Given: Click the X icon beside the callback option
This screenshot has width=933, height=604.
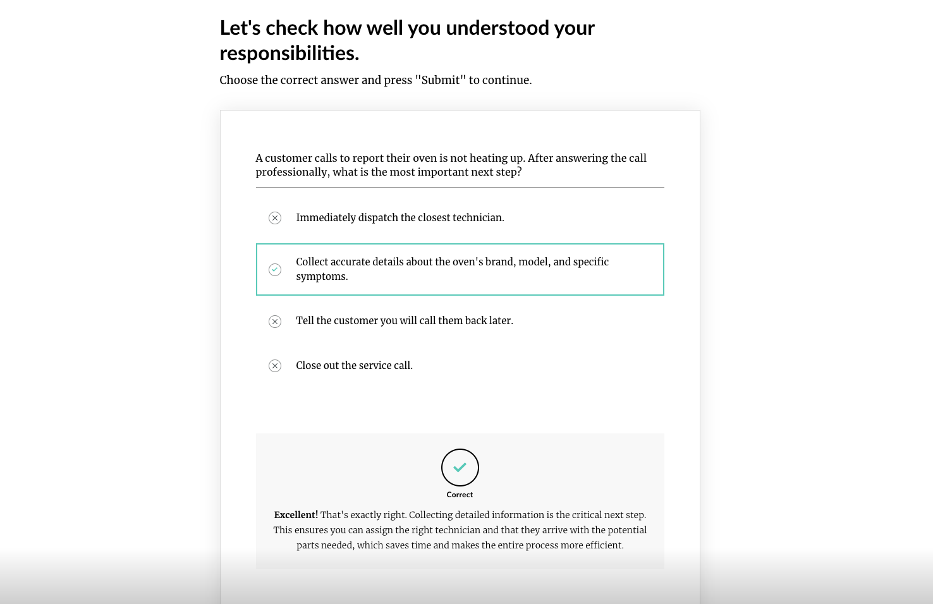Looking at the screenshot, I should [275, 321].
